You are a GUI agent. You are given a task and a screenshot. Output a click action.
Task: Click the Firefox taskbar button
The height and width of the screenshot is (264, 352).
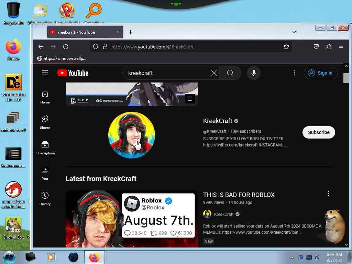(95, 257)
